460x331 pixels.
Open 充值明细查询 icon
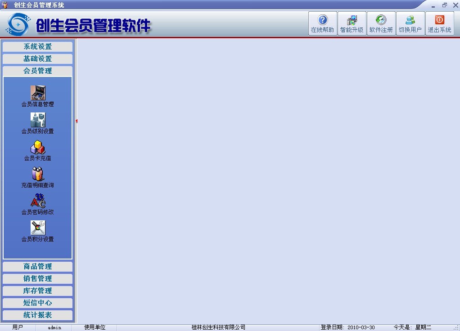[38, 174]
